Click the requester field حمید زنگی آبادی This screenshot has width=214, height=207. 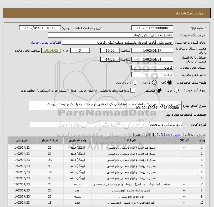pyautogui.click(x=118, y=43)
